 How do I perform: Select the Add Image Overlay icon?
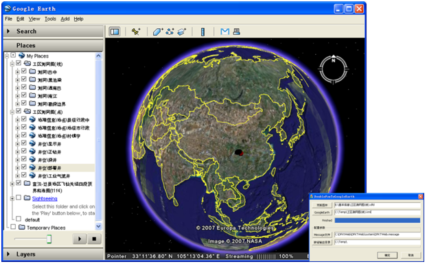[x=182, y=32]
